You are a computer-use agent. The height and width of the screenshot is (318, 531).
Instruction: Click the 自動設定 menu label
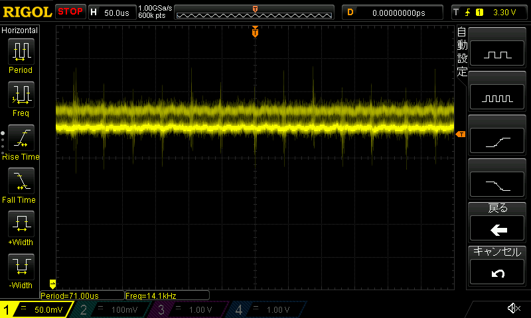(x=462, y=52)
